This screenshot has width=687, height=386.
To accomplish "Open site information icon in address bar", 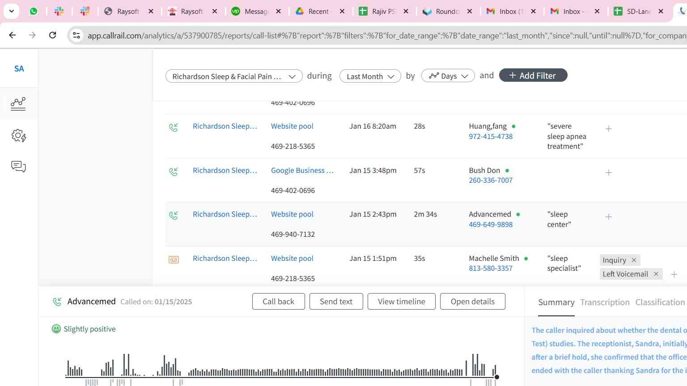I will click(76, 35).
